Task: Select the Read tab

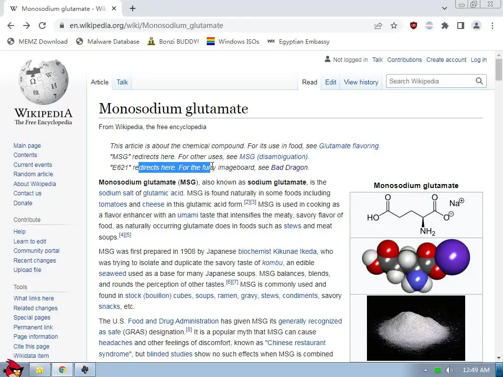Action: pos(309,82)
